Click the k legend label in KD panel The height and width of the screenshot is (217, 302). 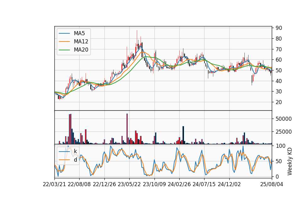coord(75,151)
